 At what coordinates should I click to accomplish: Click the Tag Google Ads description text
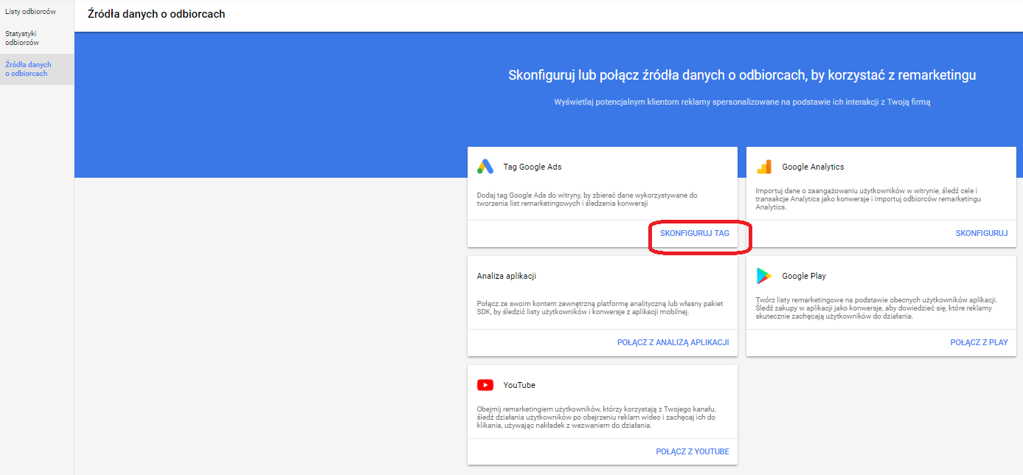pos(587,199)
